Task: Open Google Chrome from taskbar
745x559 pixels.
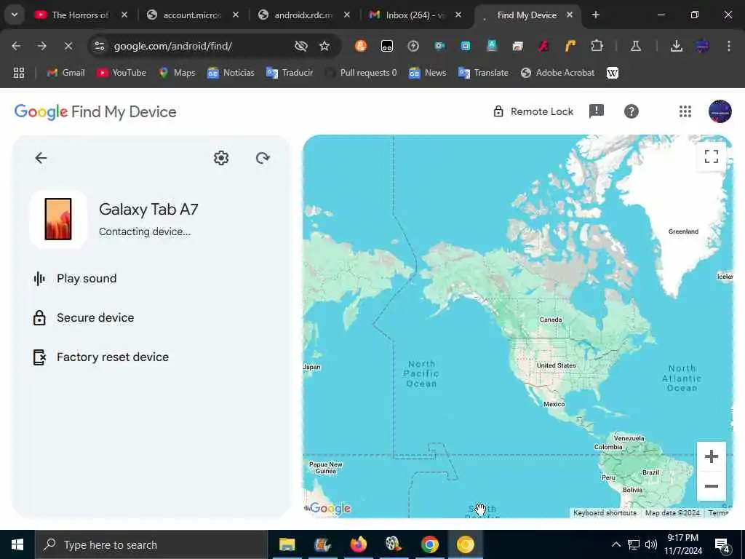Action: (429, 544)
